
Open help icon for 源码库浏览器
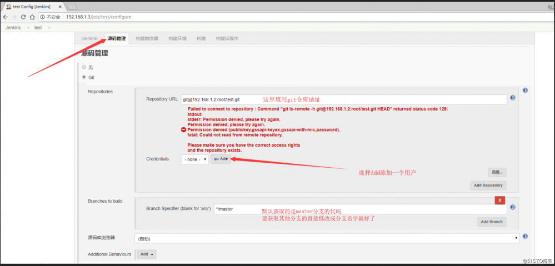coord(525,236)
